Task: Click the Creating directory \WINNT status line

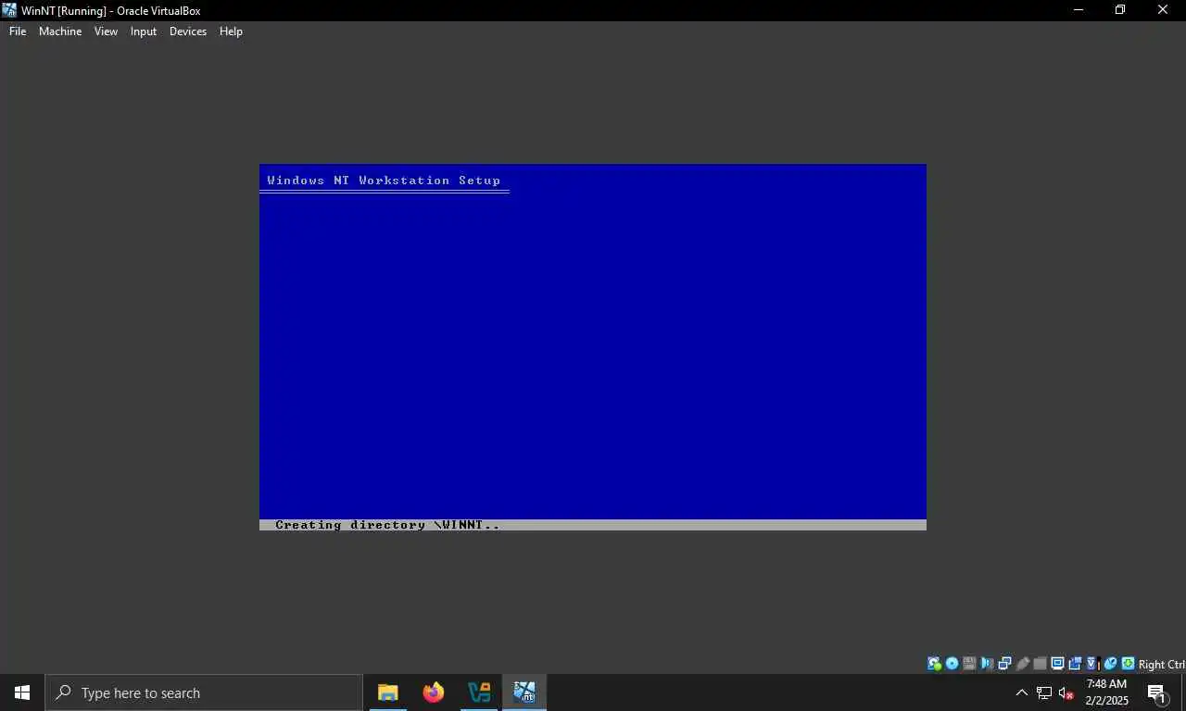Action: pyautogui.click(x=387, y=525)
